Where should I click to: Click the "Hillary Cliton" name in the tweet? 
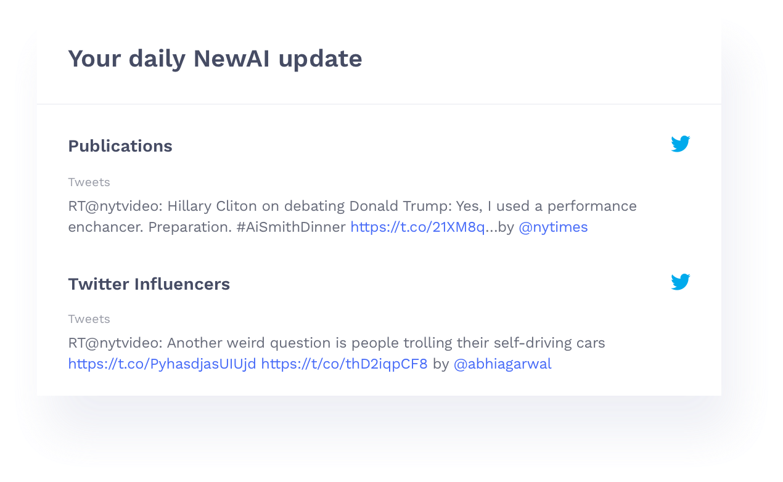(x=208, y=206)
